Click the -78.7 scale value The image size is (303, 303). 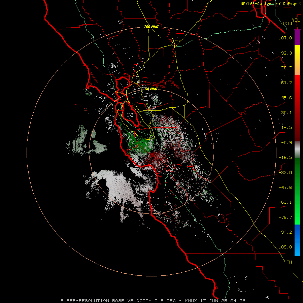(x=285, y=217)
